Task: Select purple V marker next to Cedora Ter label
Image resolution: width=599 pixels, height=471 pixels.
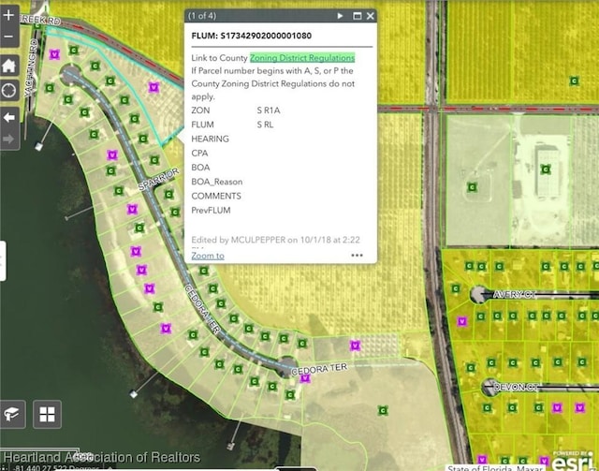Action: click(x=305, y=378)
